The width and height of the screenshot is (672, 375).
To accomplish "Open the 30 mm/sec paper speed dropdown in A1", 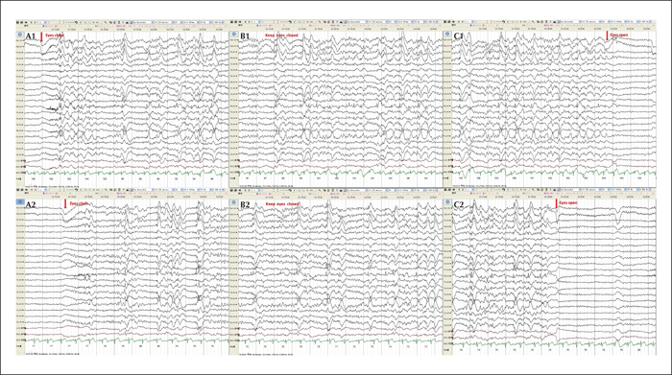I will 166,22.
